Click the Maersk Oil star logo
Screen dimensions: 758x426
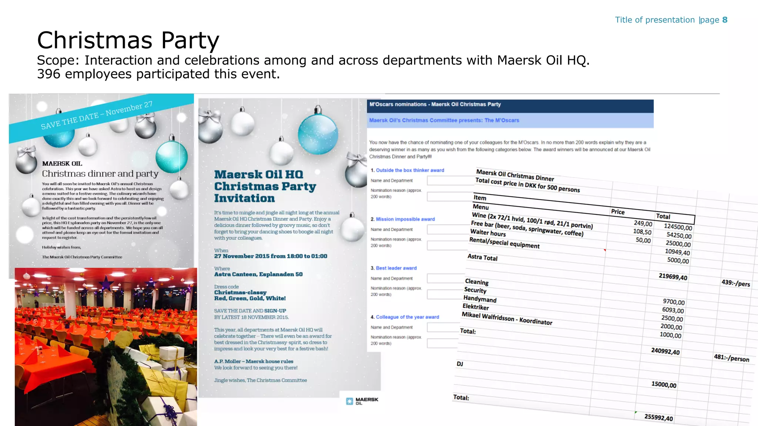point(349,401)
